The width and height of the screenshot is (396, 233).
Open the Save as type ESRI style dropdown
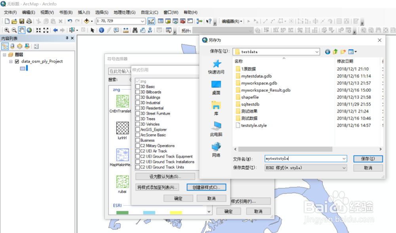coord(344,168)
